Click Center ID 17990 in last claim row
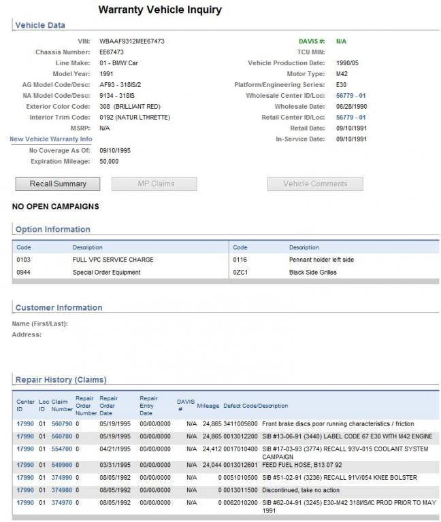 pos(24,503)
